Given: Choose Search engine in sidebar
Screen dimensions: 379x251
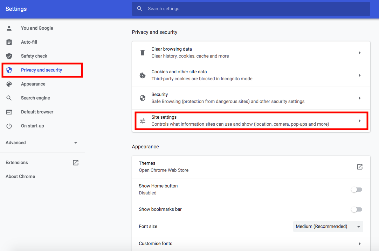Looking at the screenshot, I should pyautogui.click(x=35, y=98).
